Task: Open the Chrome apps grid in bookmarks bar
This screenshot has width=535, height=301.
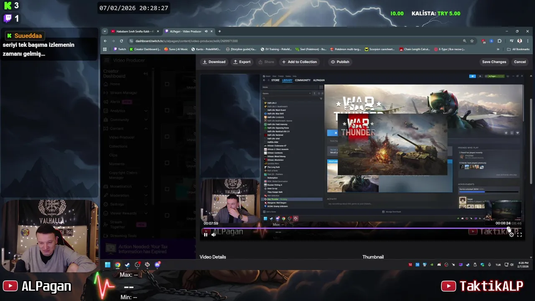Action: (x=105, y=49)
